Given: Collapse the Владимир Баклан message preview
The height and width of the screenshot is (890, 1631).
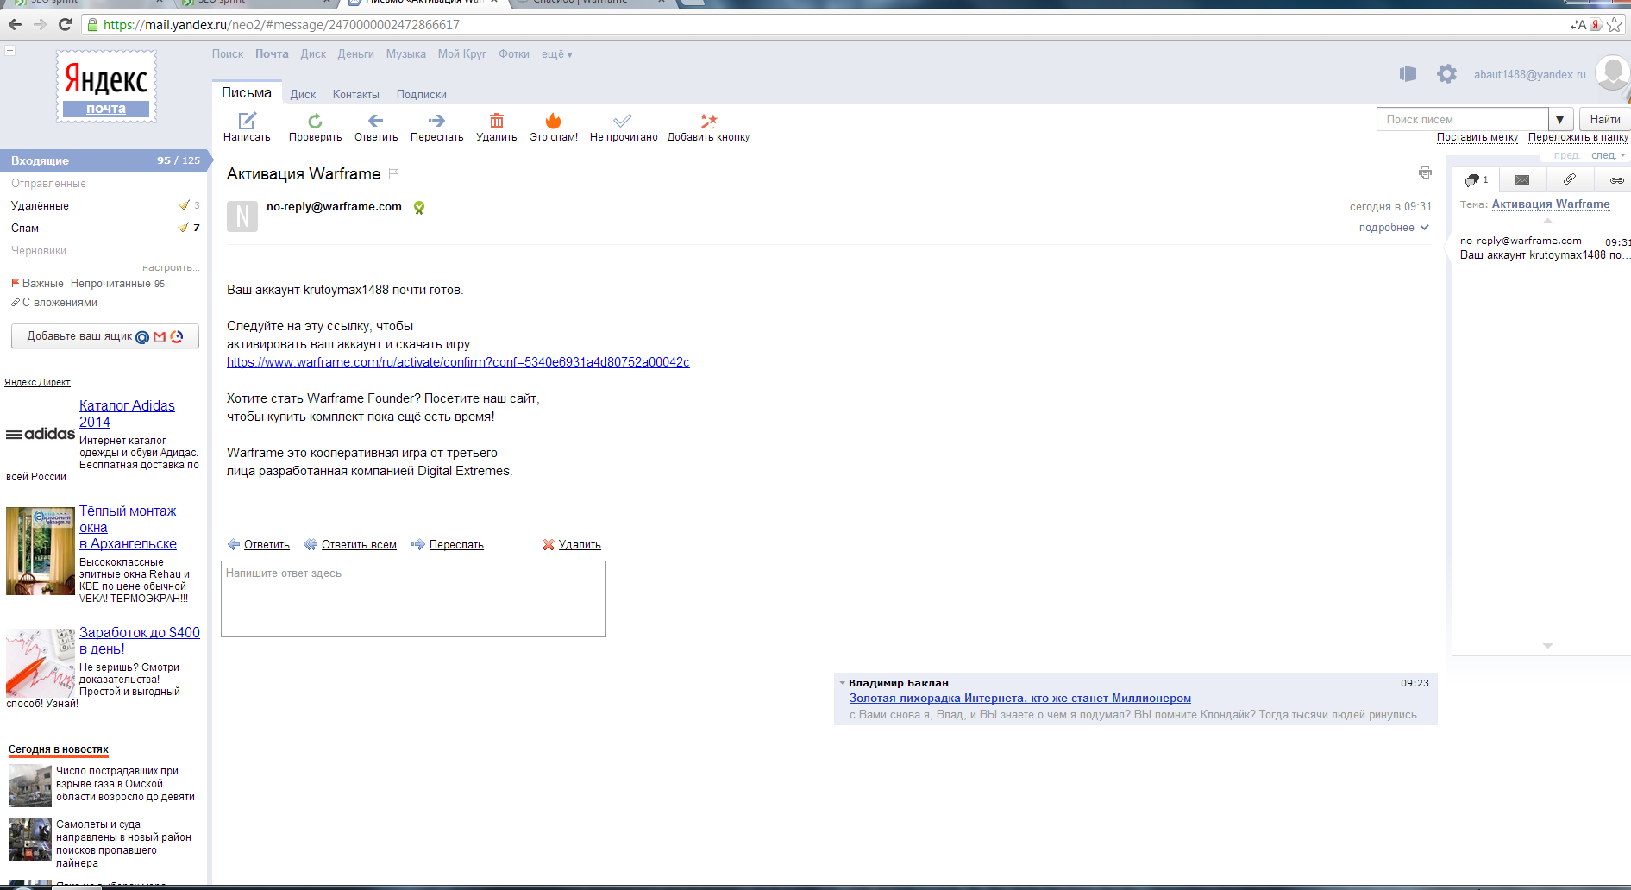Looking at the screenshot, I should click(x=842, y=683).
